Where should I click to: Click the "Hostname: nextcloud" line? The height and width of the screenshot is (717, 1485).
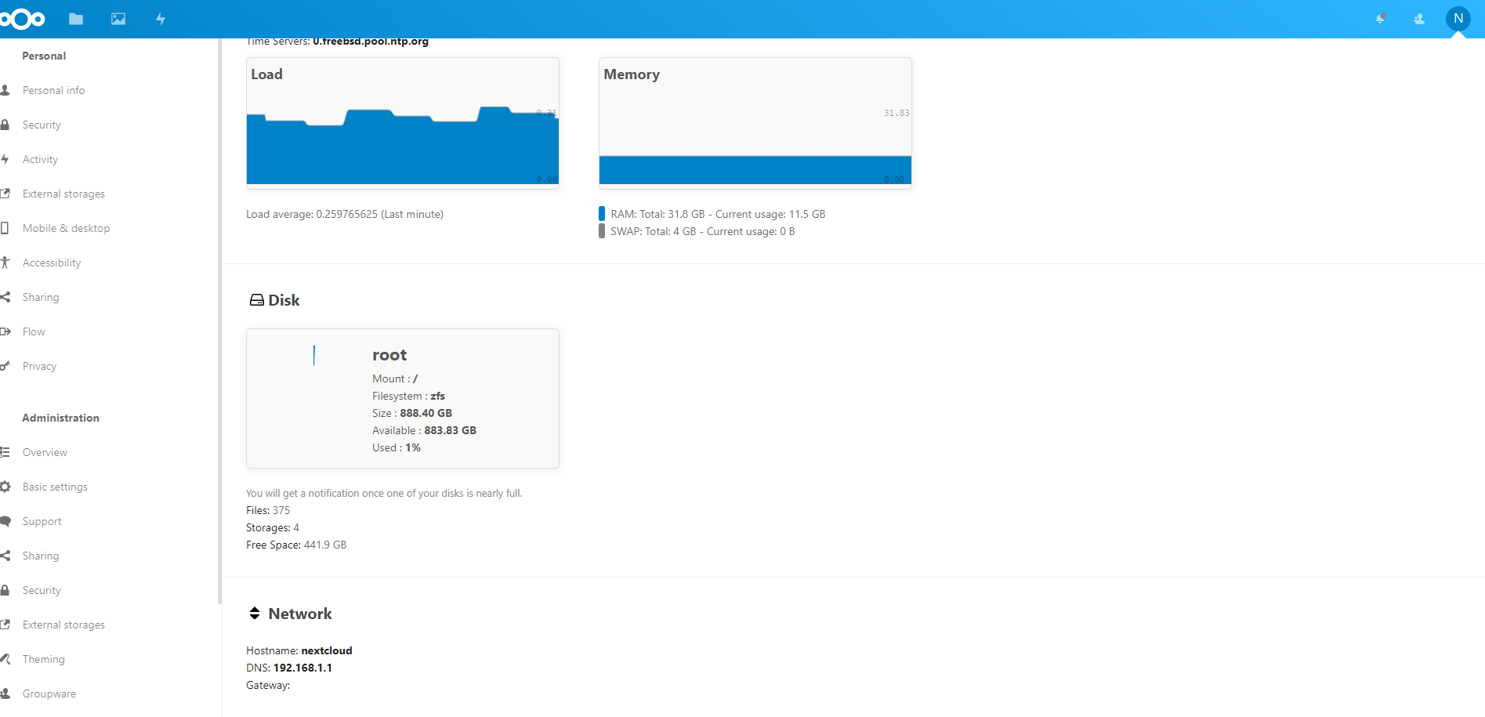(x=299, y=650)
